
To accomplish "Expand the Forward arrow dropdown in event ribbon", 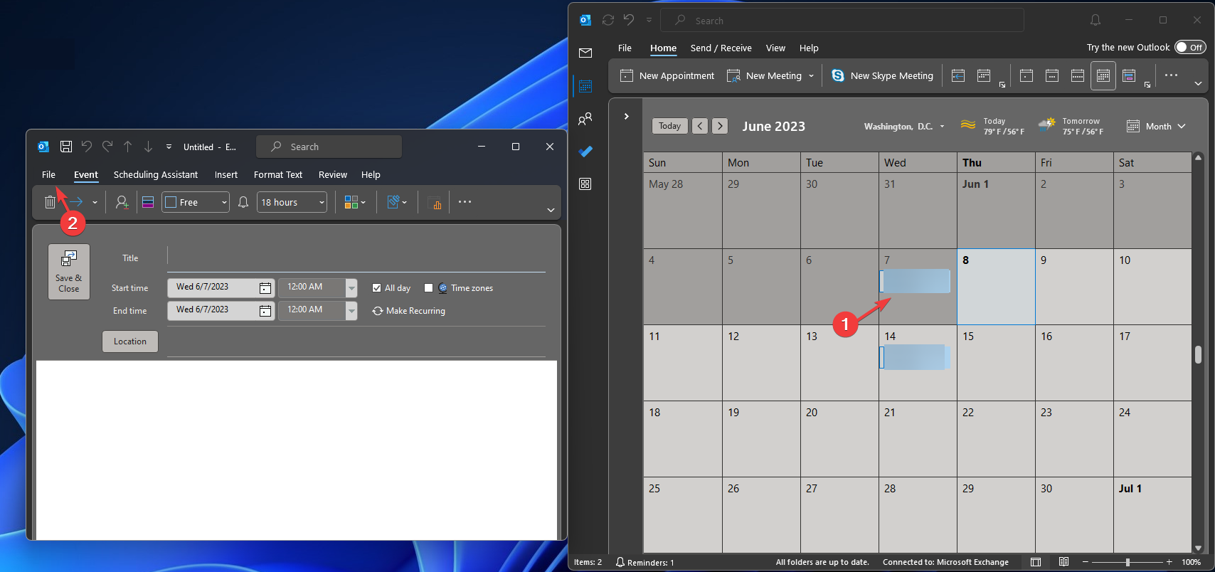I will 95,202.
